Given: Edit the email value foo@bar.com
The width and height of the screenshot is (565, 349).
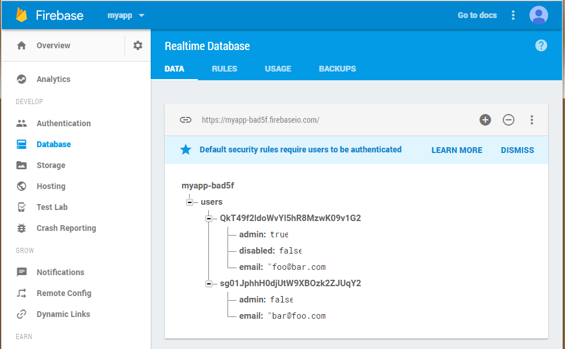Looking at the screenshot, I should click(x=297, y=267).
